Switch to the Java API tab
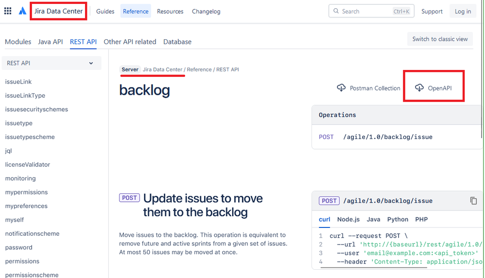Viewport: 485px width, 278px height. [51, 42]
